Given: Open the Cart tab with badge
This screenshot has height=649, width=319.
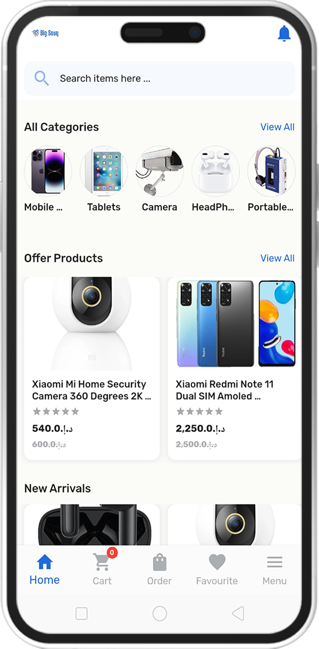Looking at the screenshot, I should coord(102,566).
